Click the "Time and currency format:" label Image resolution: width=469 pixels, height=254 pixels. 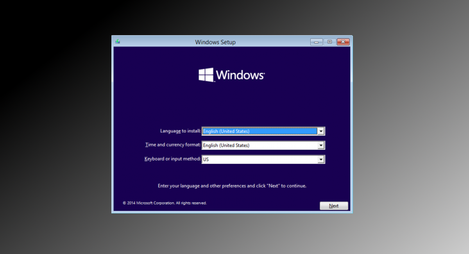coord(173,145)
